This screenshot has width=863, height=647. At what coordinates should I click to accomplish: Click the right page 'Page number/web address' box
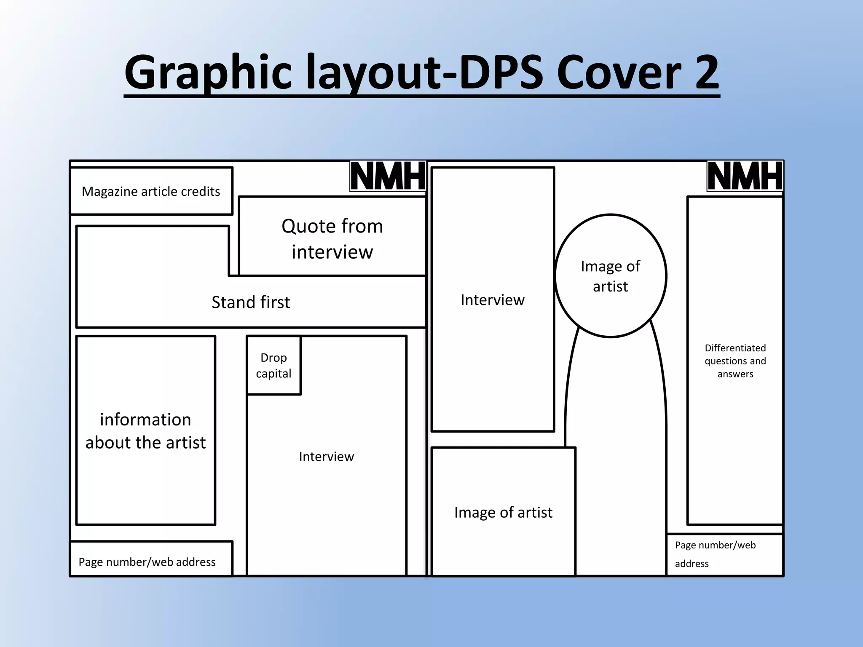tap(725, 555)
